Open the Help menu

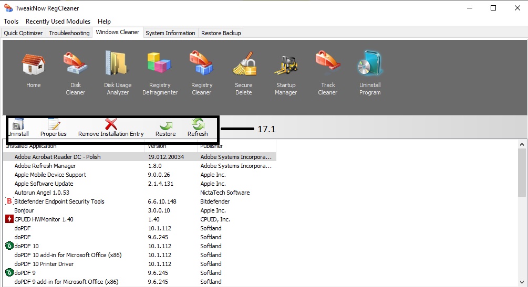pos(104,21)
